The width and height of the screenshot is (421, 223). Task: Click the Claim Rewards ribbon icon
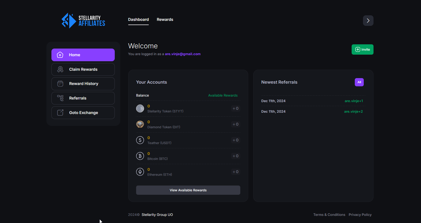pos(60,69)
